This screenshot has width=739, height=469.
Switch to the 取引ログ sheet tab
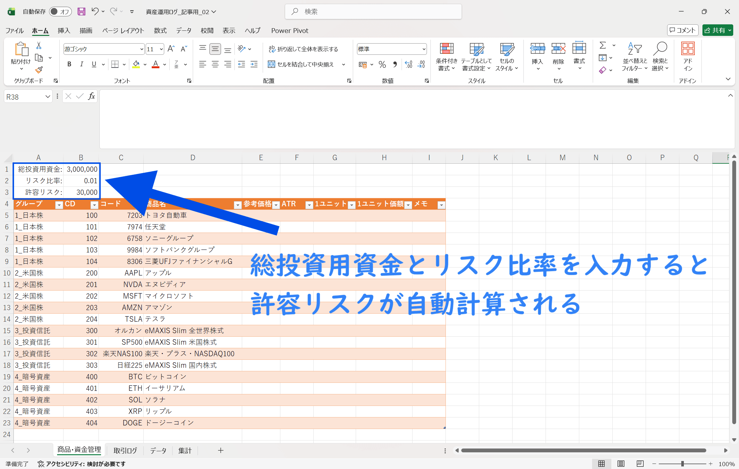pyautogui.click(x=125, y=450)
